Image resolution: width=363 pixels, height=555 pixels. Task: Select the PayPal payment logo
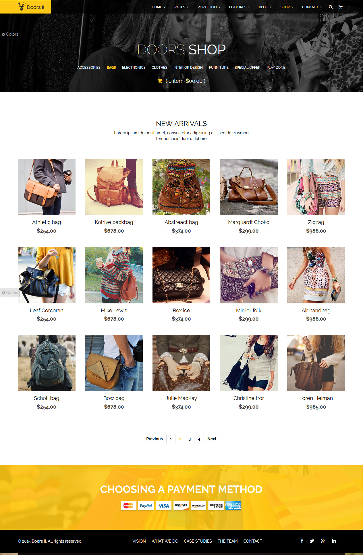pos(146,506)
